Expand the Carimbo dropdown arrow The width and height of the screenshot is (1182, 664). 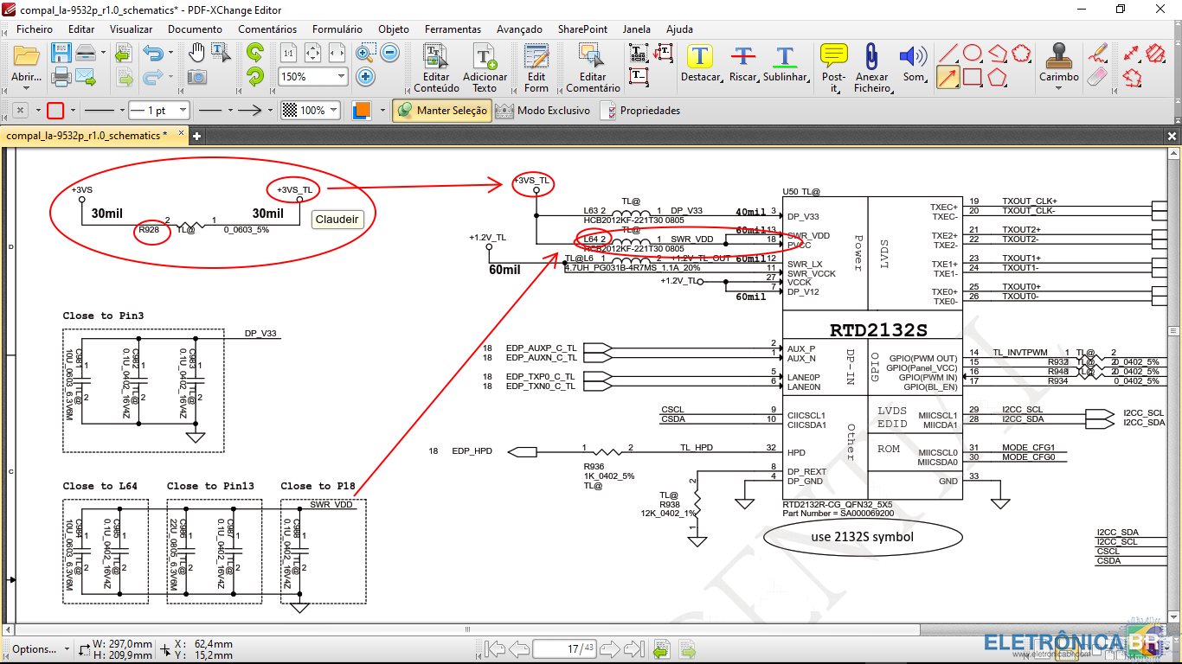[x=1058, y=87]
